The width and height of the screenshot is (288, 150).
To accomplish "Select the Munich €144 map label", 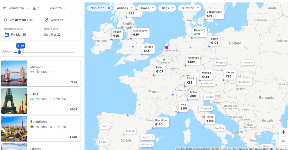I will coord(206,75).
